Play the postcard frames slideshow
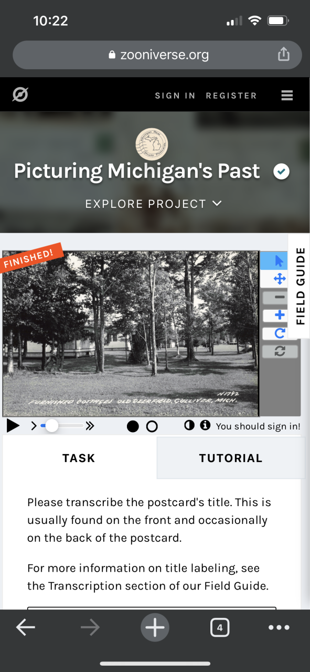Viewport: 310px width, 672px height. point(13,426)
